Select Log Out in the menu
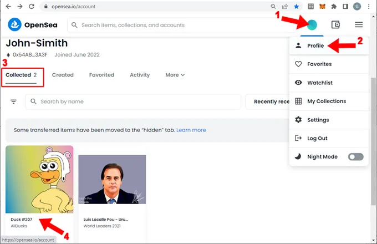Viewport: 377px width, 244px height. click(318, 138)
